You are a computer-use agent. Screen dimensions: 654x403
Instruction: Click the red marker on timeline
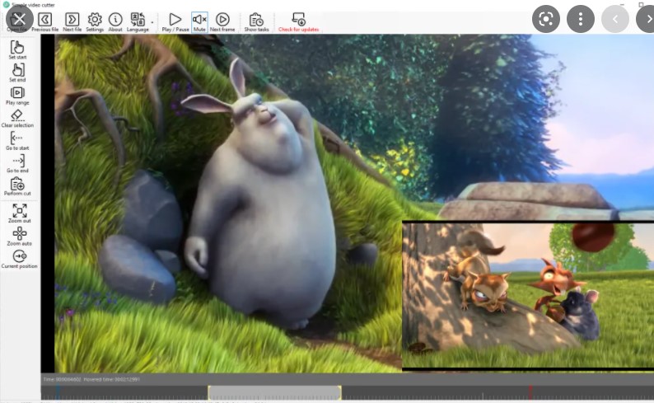tap(530, 392)
